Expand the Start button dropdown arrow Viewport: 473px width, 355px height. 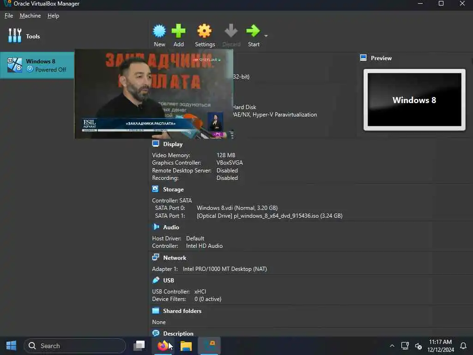coord(266,36)
